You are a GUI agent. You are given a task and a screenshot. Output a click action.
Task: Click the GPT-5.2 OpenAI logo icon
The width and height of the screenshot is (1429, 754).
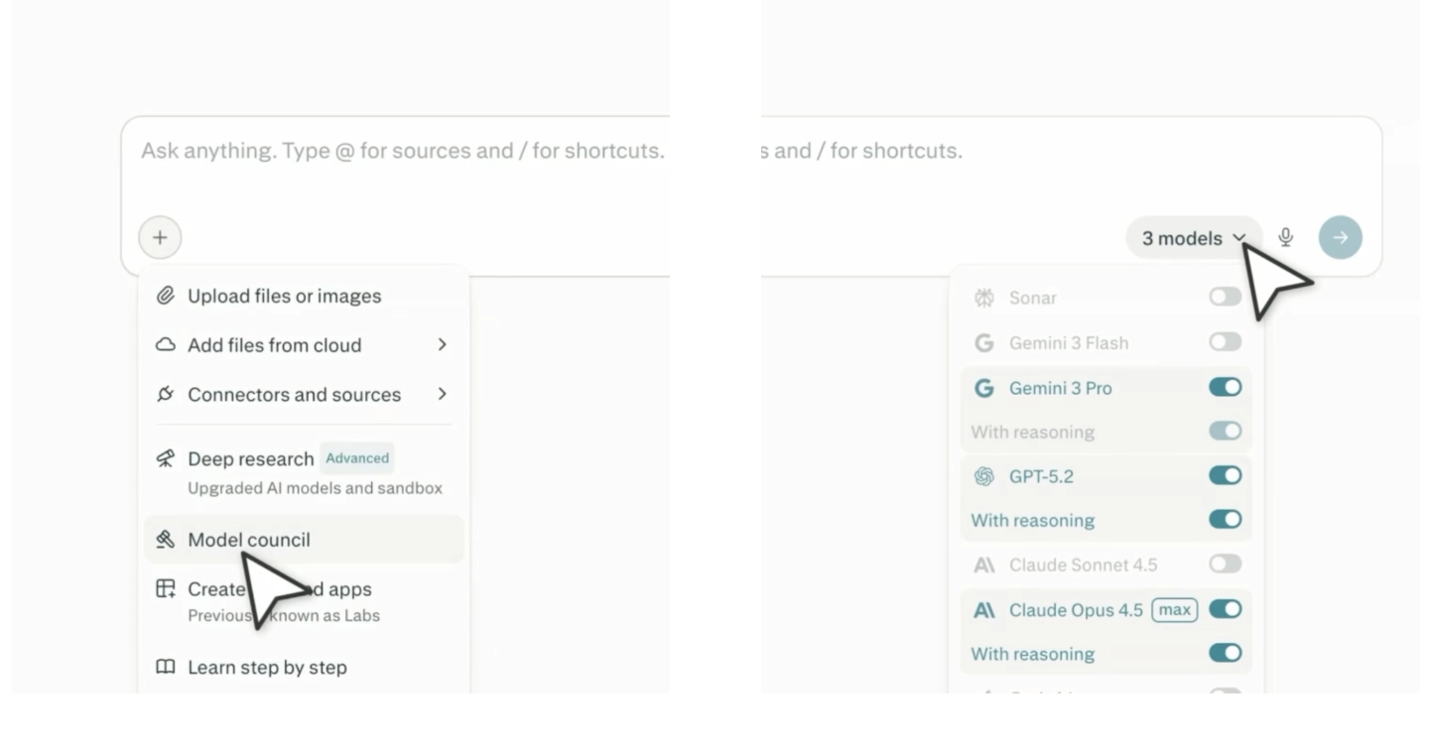[x=983, y=476]
